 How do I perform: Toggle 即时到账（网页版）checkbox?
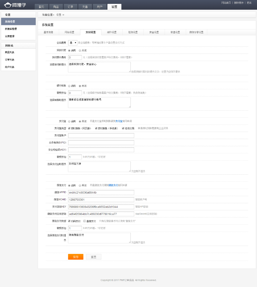click(x=69, y=128)
